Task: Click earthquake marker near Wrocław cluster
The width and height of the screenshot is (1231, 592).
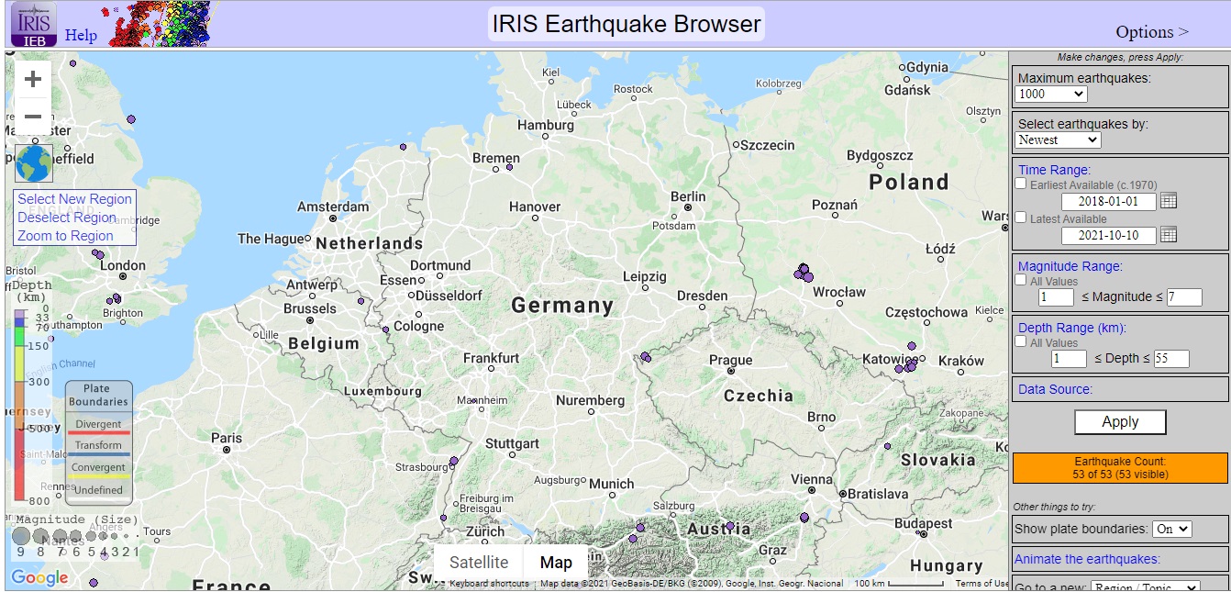Action: click(804, 272)
